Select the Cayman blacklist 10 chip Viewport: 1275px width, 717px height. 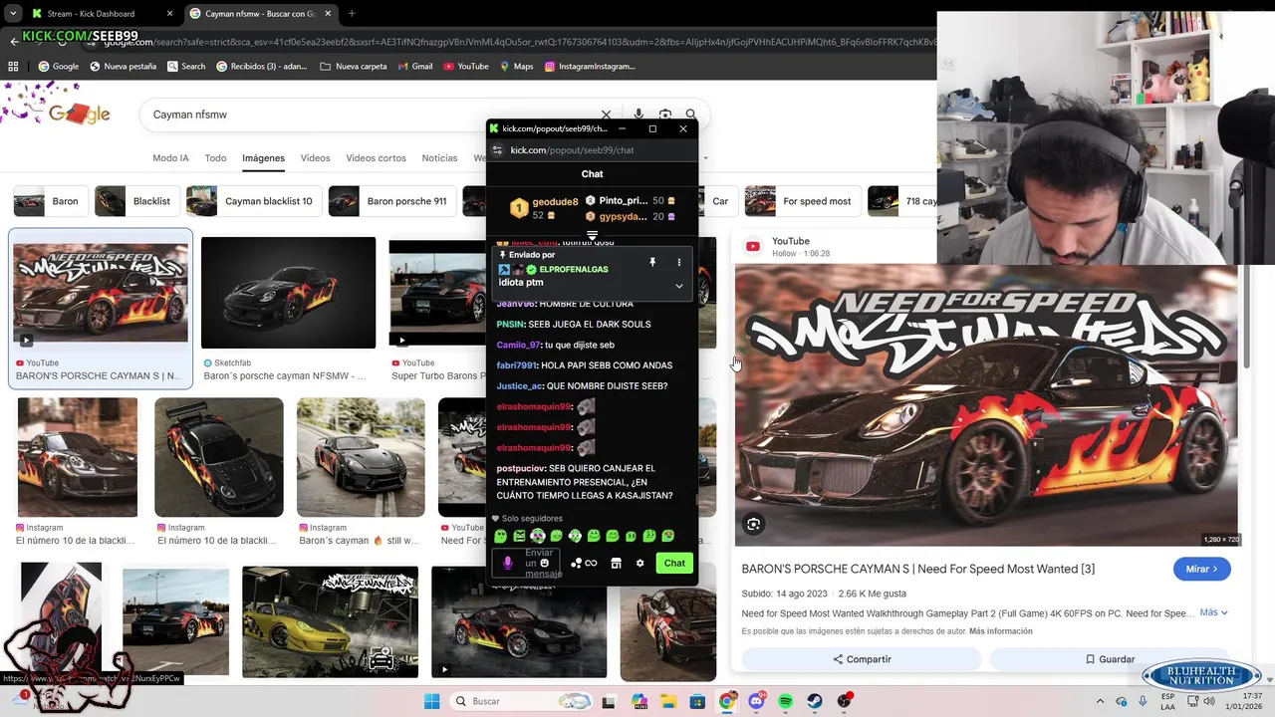pos(253,201)
